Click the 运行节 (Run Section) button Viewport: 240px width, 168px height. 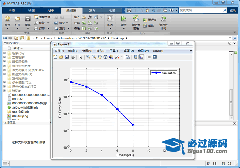(x=150, y=20)
